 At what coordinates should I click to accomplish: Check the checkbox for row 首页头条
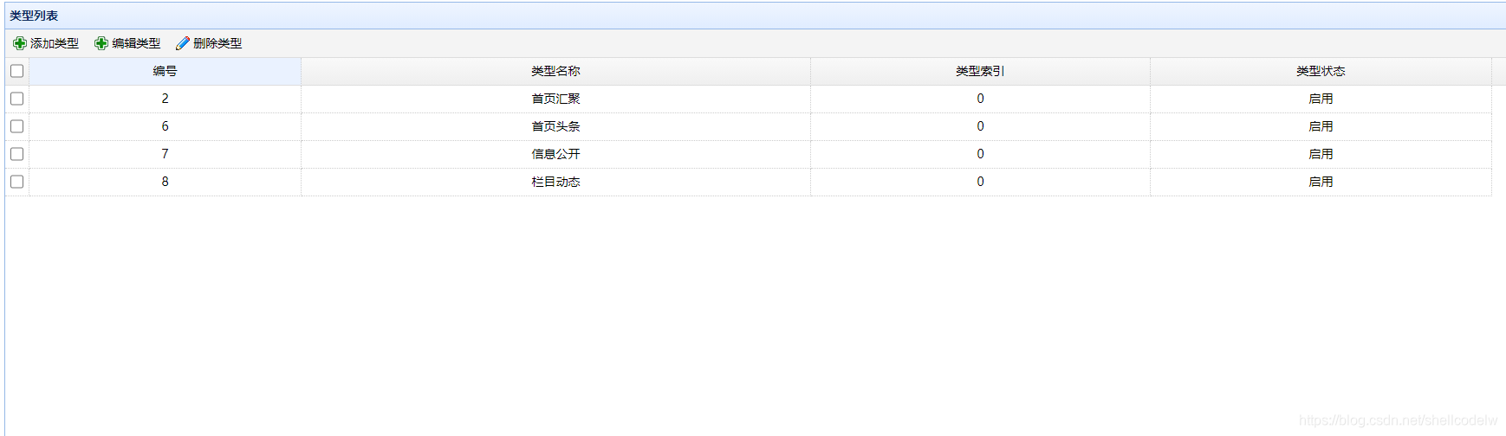pyautogui.click(x=16, y=126)
